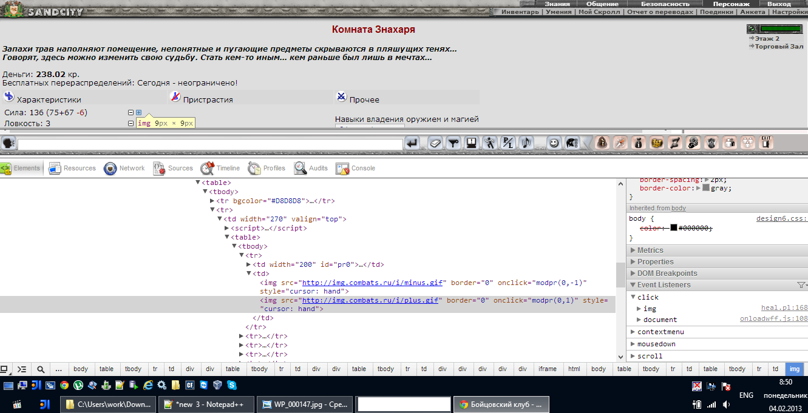The image size is (808, 413).
Task: Click the speaking head icon left of chat input
Action: [x=8, y=144]
